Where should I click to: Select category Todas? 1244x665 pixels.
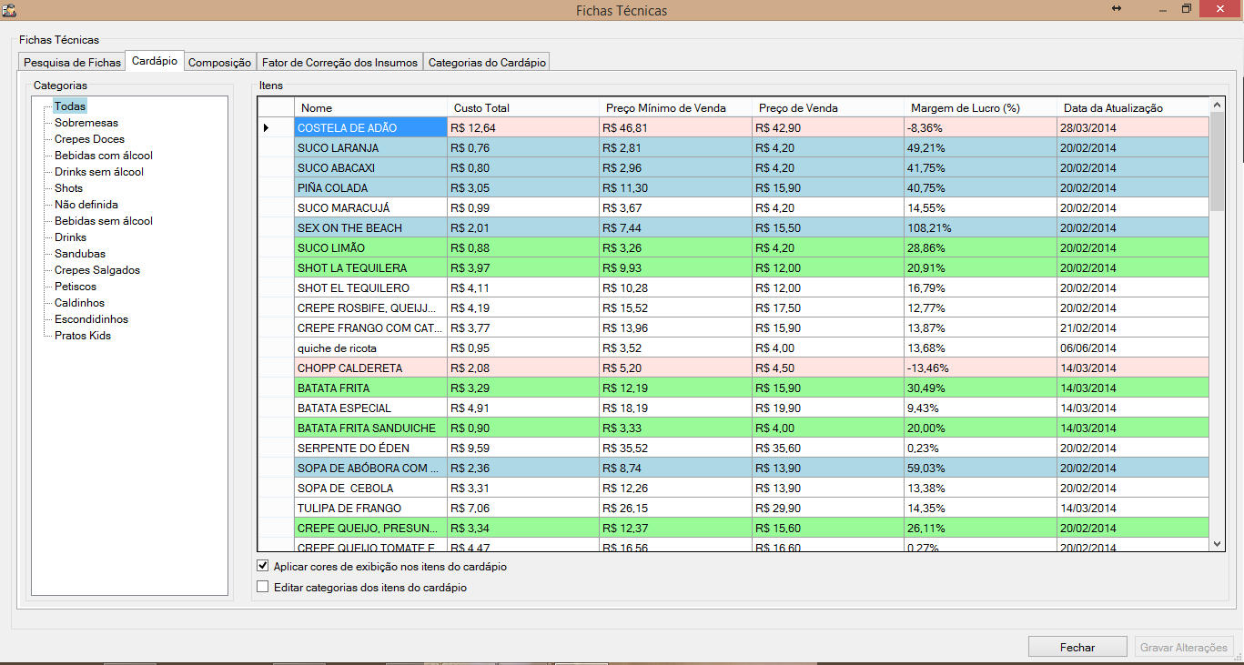point(70,106)
